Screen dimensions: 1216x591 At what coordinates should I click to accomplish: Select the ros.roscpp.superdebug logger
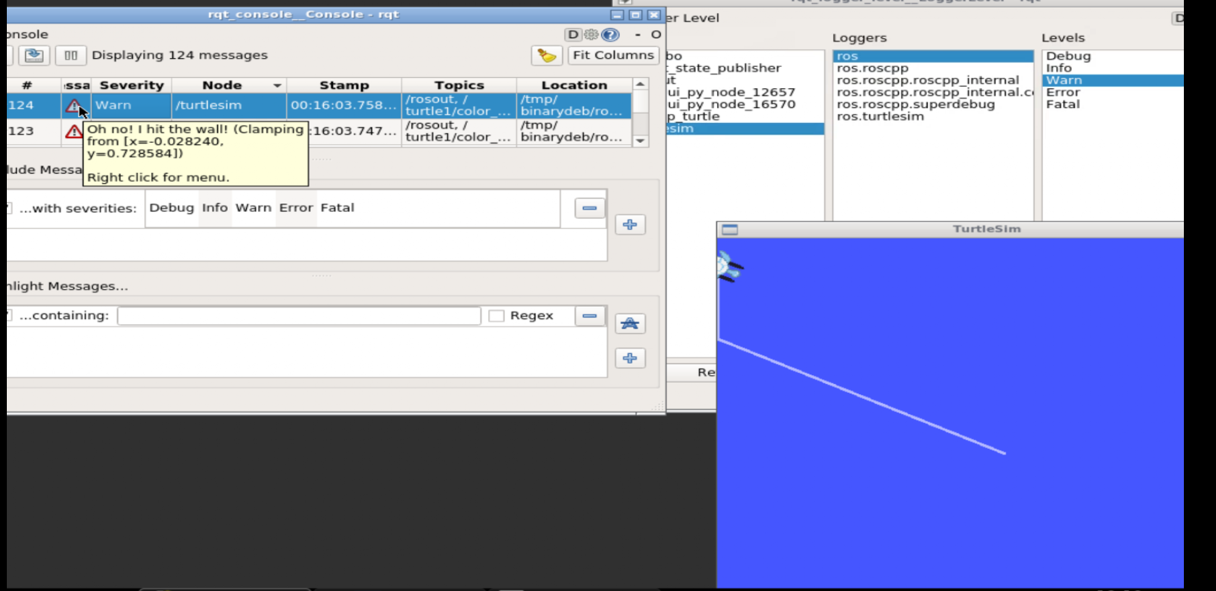(915, 105)
